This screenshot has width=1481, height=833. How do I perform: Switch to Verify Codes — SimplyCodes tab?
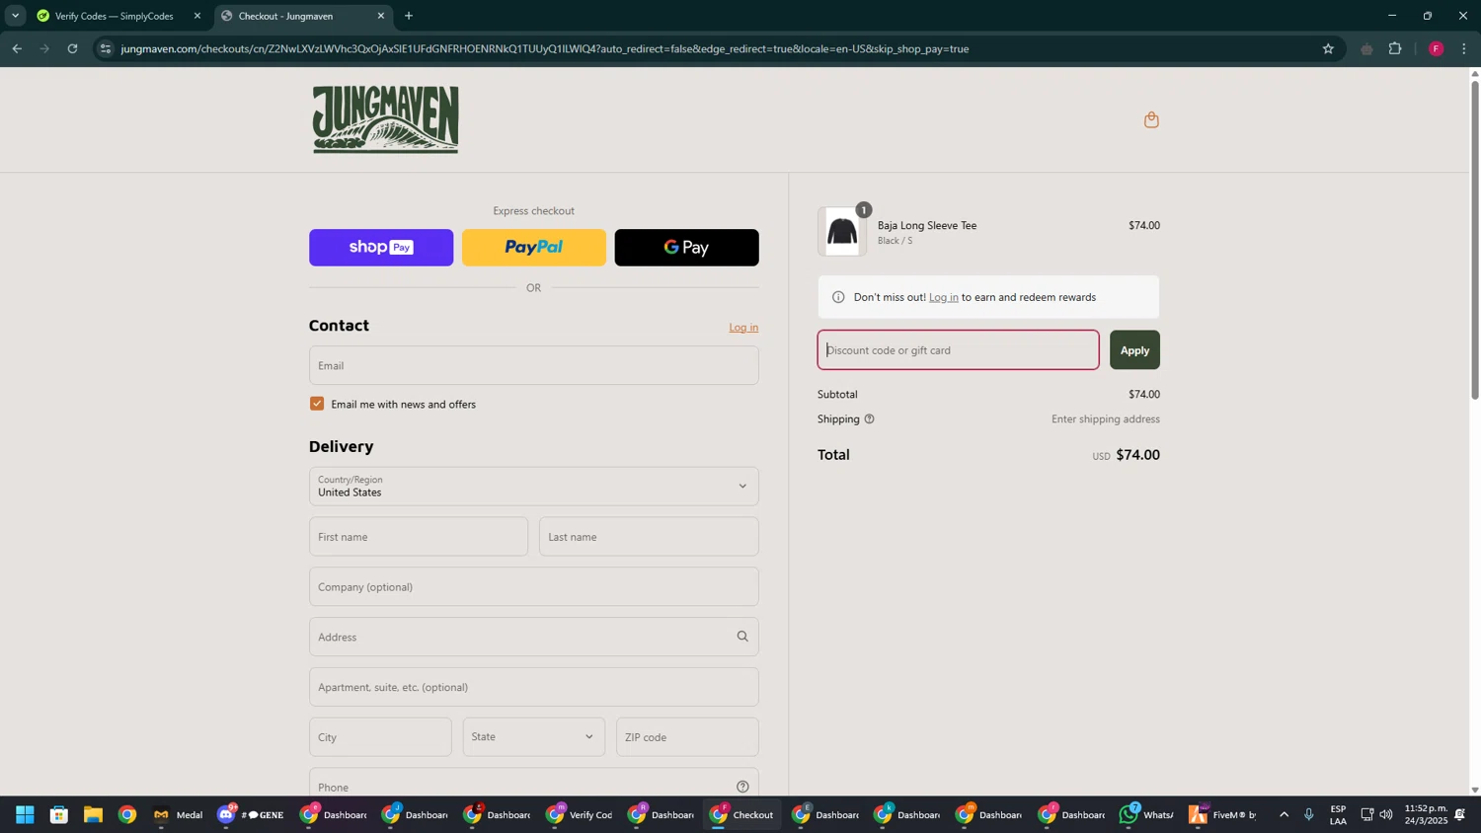click(115, 16)
